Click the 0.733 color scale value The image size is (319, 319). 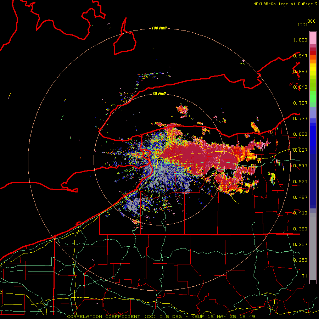pos(300,119)
